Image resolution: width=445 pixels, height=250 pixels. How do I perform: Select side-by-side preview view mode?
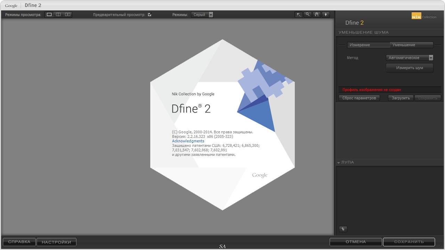(67, 15)
